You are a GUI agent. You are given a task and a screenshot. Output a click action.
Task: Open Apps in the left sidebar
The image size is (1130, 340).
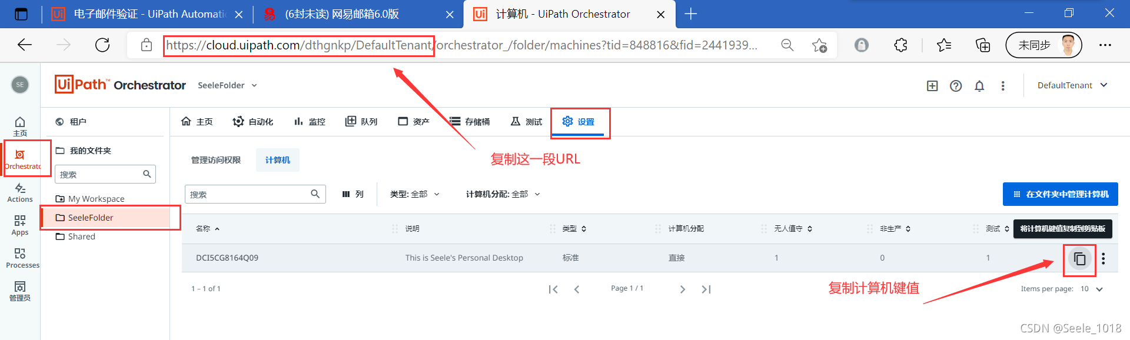click(x=20, y=226)
